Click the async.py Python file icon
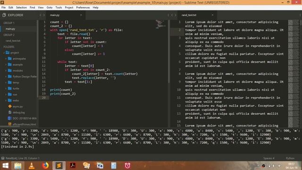This screenshot has height=170, width=302. point(10,106)
